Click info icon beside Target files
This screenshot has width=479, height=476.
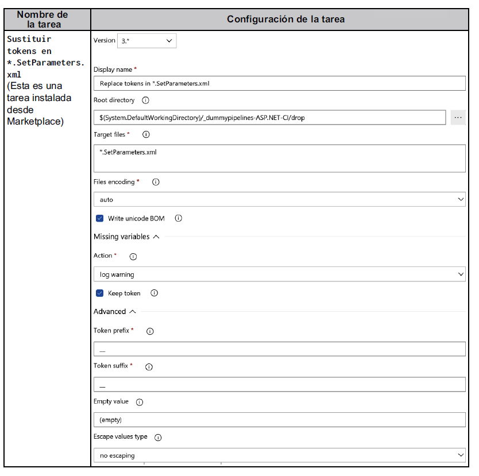click(146, 135)
